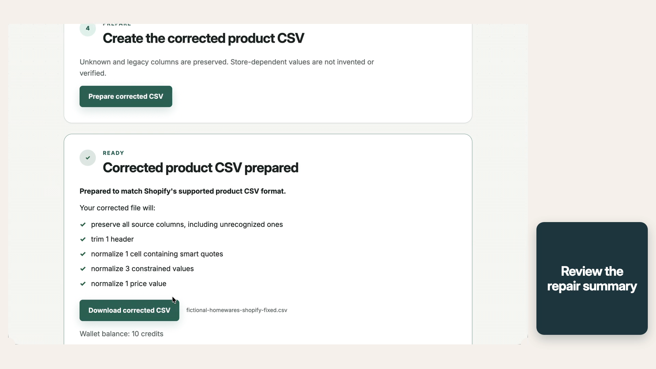
Task: Download the corrected CSV file
Action: coord(129,310)
